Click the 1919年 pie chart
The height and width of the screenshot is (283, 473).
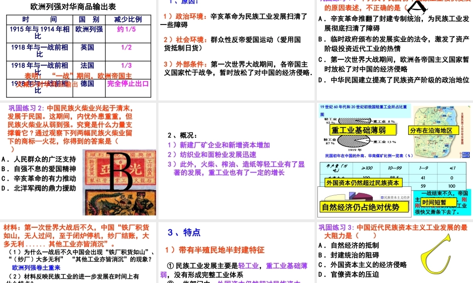(x=354, y=141)
